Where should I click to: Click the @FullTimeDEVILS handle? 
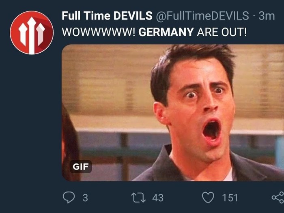(202, 15)
